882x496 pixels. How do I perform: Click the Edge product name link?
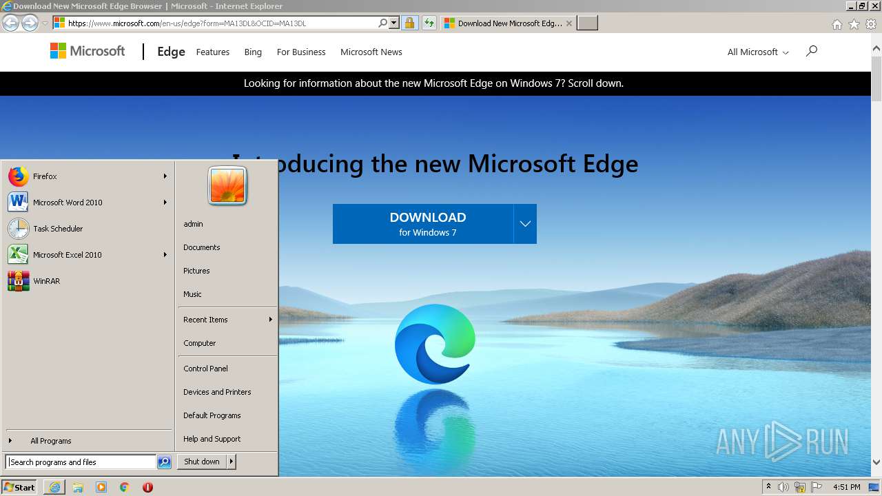(171, 52)
